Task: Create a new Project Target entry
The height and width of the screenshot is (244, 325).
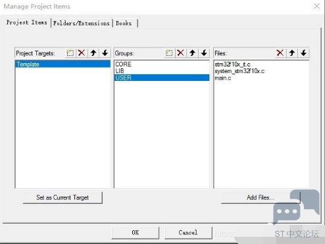Action: [70, 53]
